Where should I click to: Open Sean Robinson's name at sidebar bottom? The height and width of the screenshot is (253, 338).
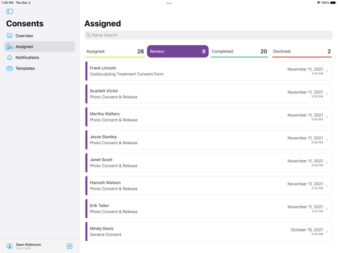[x=28, y=244]
